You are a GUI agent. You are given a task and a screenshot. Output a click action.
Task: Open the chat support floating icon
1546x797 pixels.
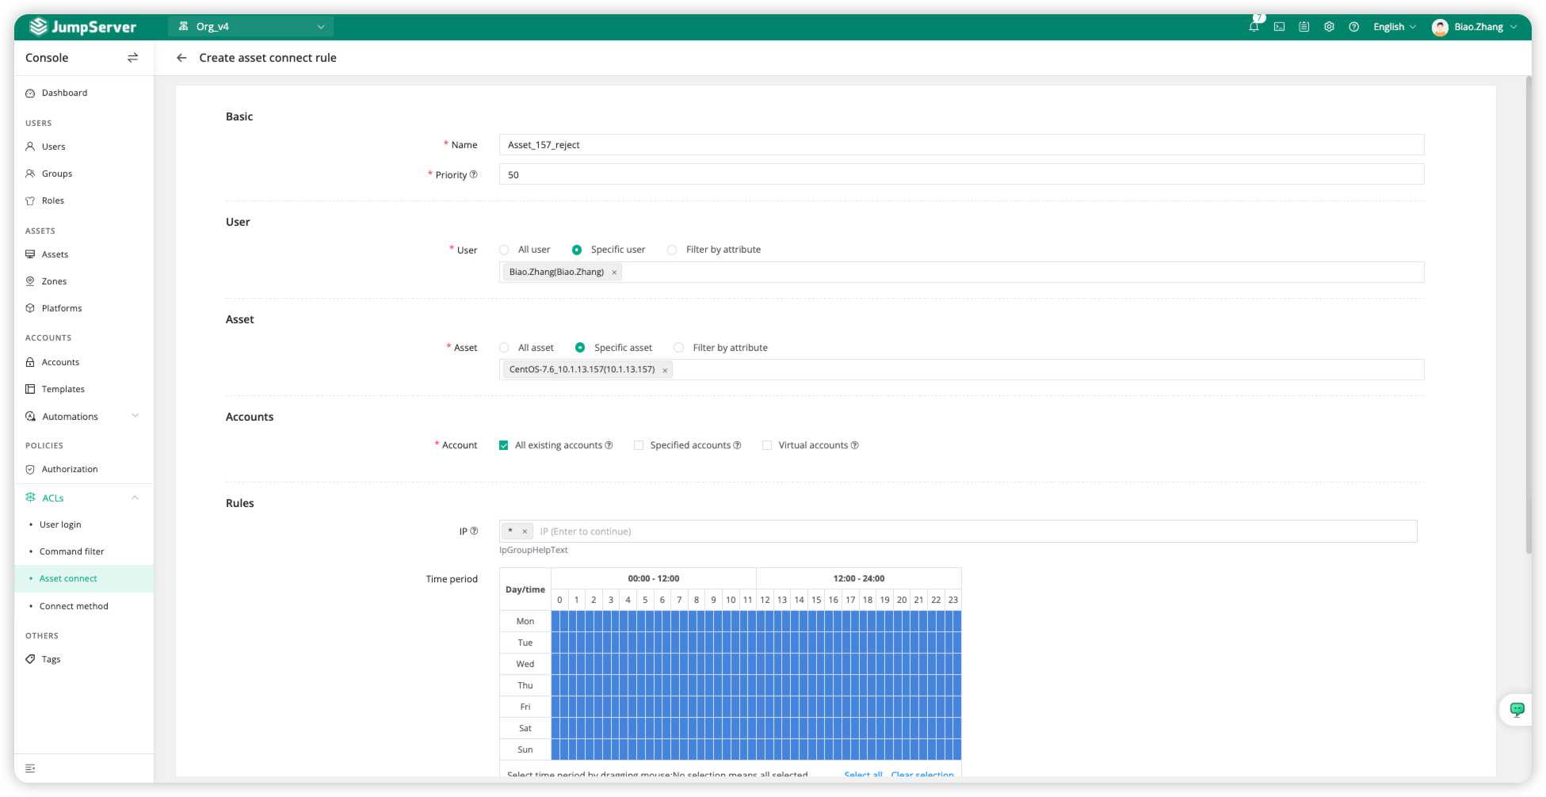pos(1517,709)
